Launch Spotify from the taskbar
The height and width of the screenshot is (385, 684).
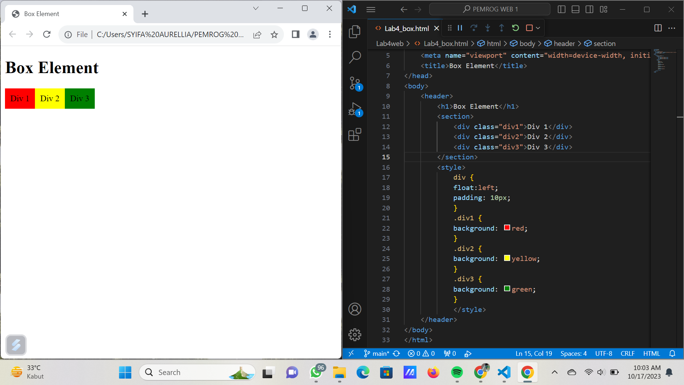pyautogui.click(x=457, y=372)
